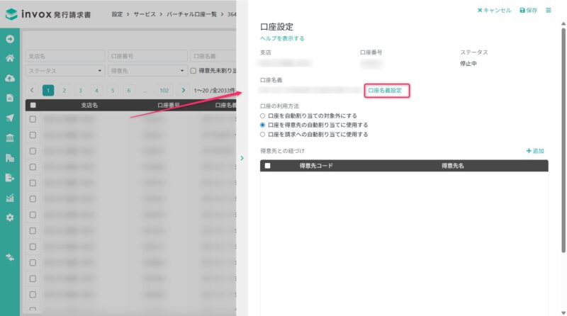Toggle select-all checkbox in 得意先コード table header
567x316 pixels.
[x=268, y=166]
